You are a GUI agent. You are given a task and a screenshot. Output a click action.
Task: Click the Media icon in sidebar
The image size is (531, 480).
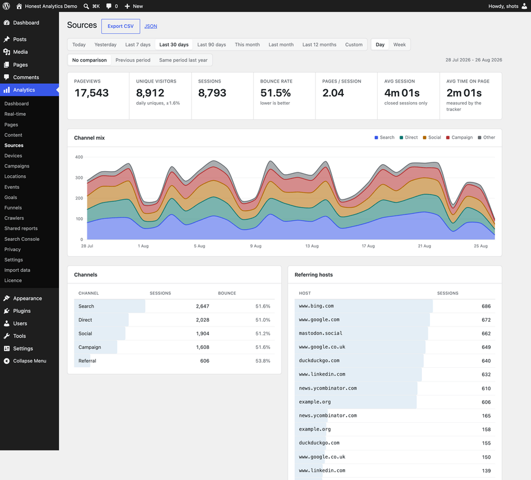[x=6, y=52]
